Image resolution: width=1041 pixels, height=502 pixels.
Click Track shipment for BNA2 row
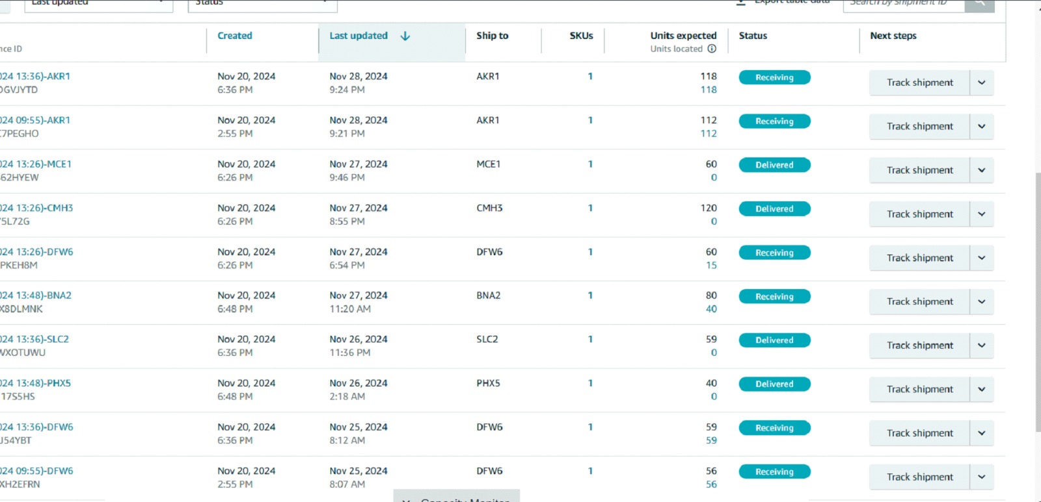(x=919, y=302)
